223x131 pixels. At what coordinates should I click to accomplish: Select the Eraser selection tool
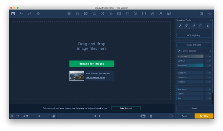click(208, 26)
